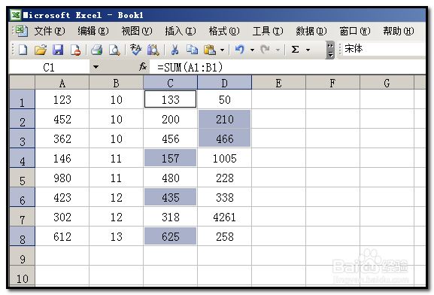Select column A header
434x295 pixels.
point(62,83)
